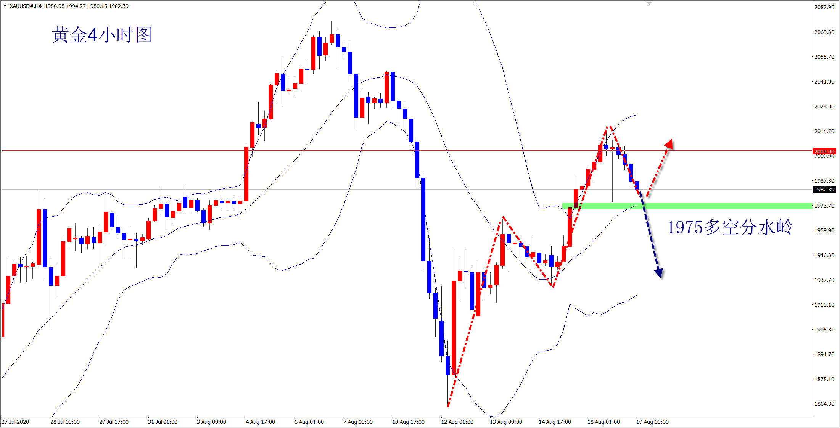The image size is (840, 428).
Task: Click the 4 Aug 17:00 time label
Action: tap(260, 422)
